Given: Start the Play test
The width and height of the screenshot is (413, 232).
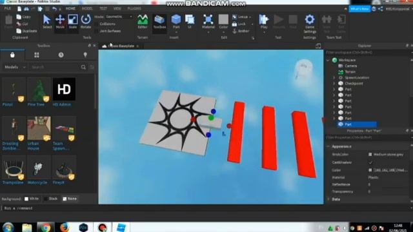Looking at the screenshot, I should click(x=264, y=21).
